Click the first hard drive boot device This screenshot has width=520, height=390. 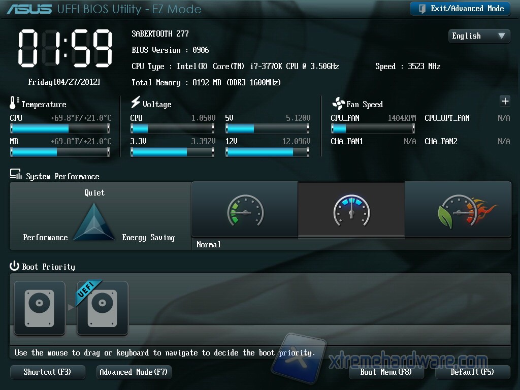pos(40,308)
